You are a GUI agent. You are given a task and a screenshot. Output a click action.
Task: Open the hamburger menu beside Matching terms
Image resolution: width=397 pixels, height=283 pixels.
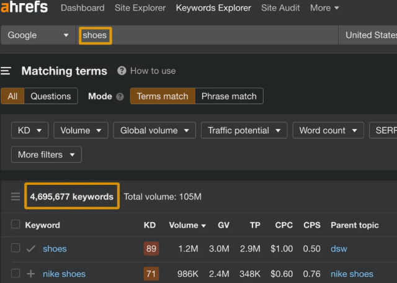(x=6, y=71)
